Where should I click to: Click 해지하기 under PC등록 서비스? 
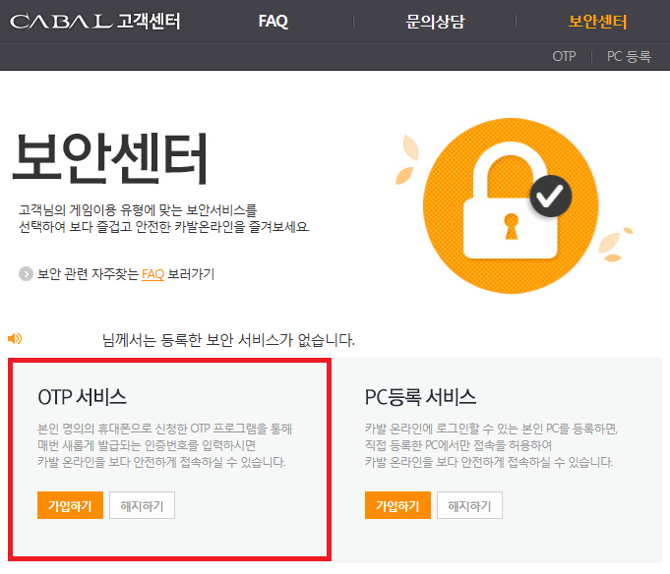[x=469, y=505]
